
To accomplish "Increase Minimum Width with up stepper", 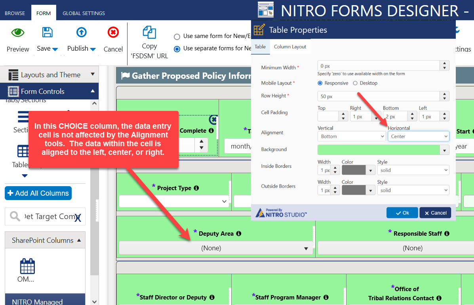I will (444, 63).
